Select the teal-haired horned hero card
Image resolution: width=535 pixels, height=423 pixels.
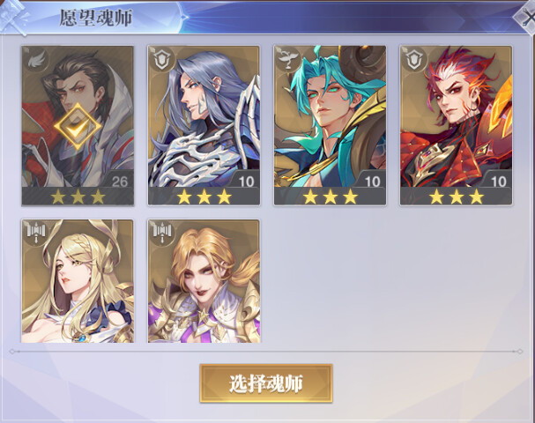[x=330, y=125]
